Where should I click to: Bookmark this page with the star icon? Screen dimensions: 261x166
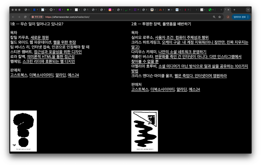pyautogui.click(x=219, y=17)
